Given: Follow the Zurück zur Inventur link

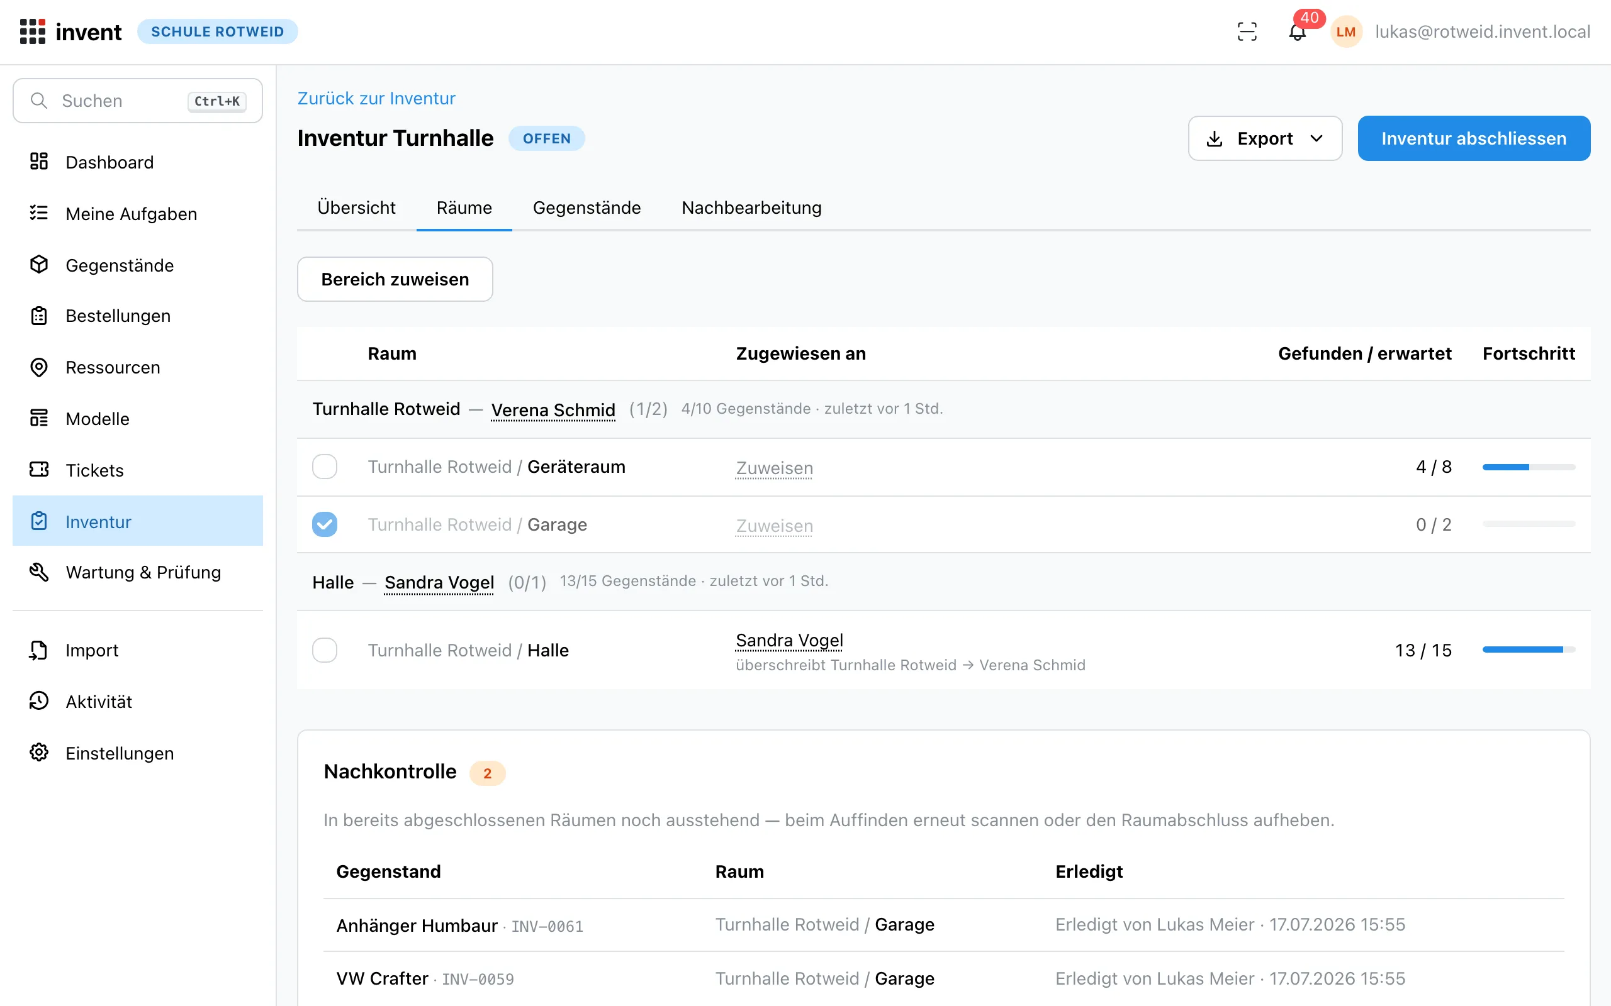Looking at the screenshot, I should point(376,99).
